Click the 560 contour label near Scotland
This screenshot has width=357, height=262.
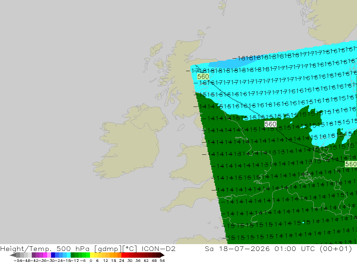click(x=203, y=76)
